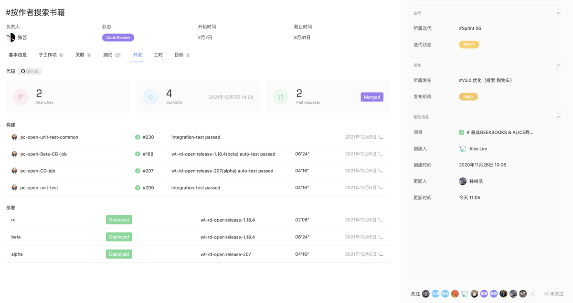573x303 pixels.
Task: Open the pc-open-CD-job build avatar
Action: point(14,171)
